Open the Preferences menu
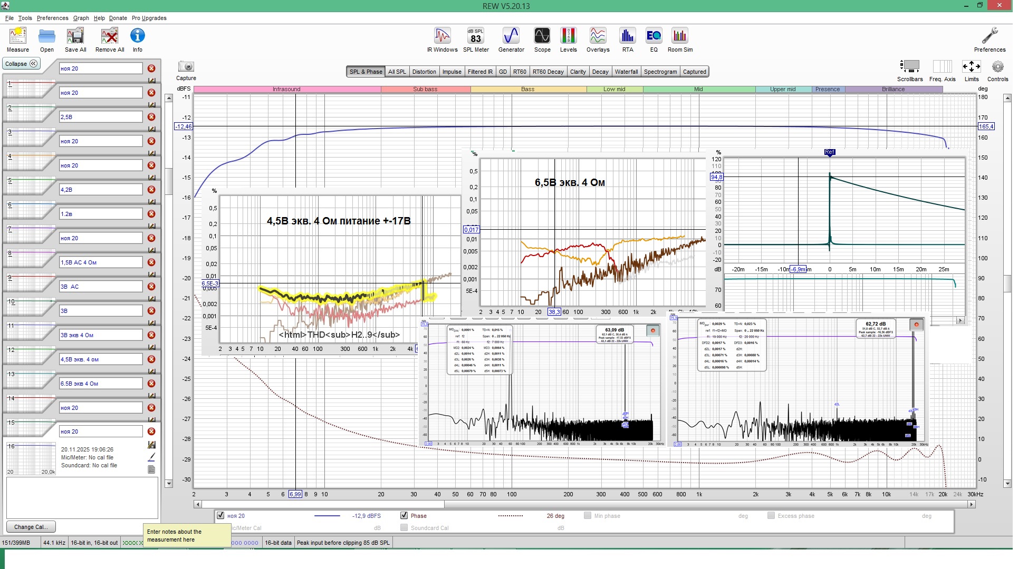The height and width of the screenshot is (569, 1018). (x=52, y=18)
